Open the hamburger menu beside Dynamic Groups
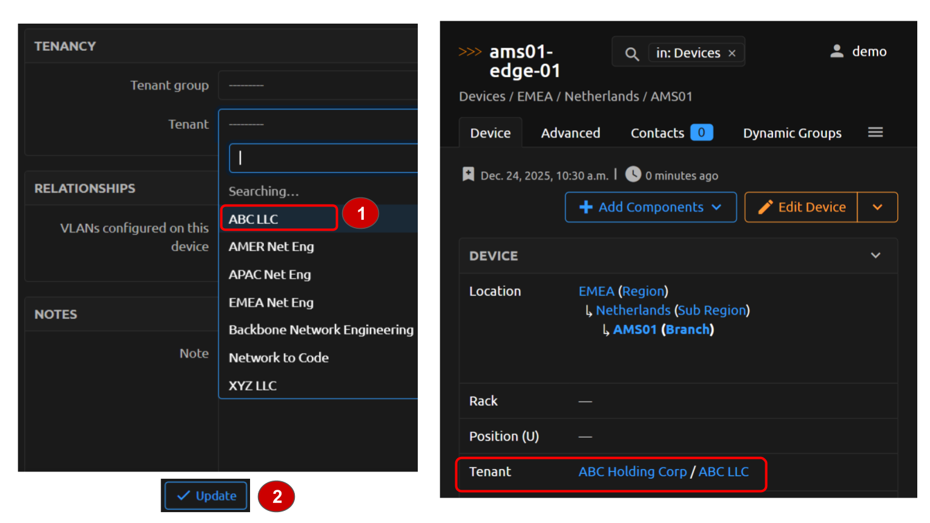Viewport: 930px width, 523px height. [x=875, y=133]
